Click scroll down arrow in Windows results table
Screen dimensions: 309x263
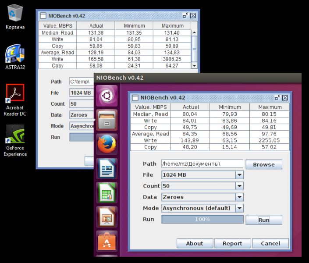(194, 66)
